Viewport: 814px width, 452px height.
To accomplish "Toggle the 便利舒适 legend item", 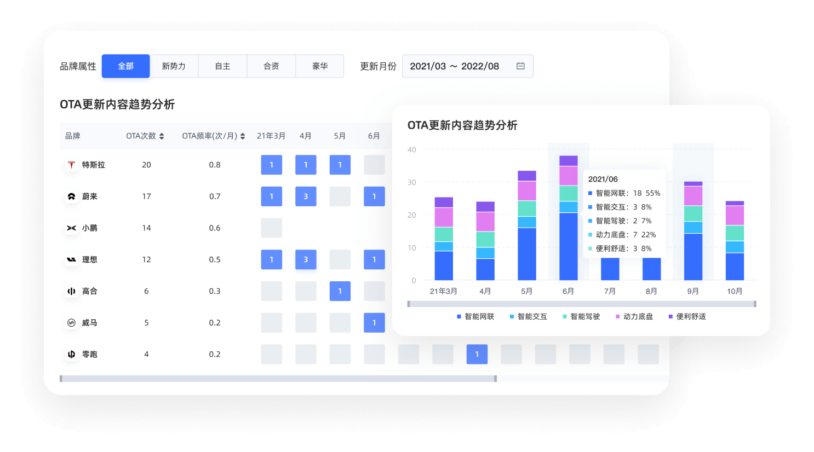I will click(686, 316).
